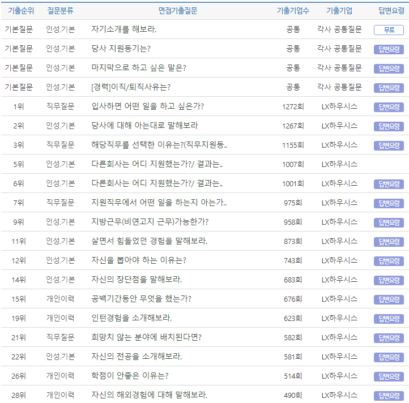409x403 pixels.
Task: Click 해당직무를 선택한 이유는? question
Action: click(x=159, y=145)
